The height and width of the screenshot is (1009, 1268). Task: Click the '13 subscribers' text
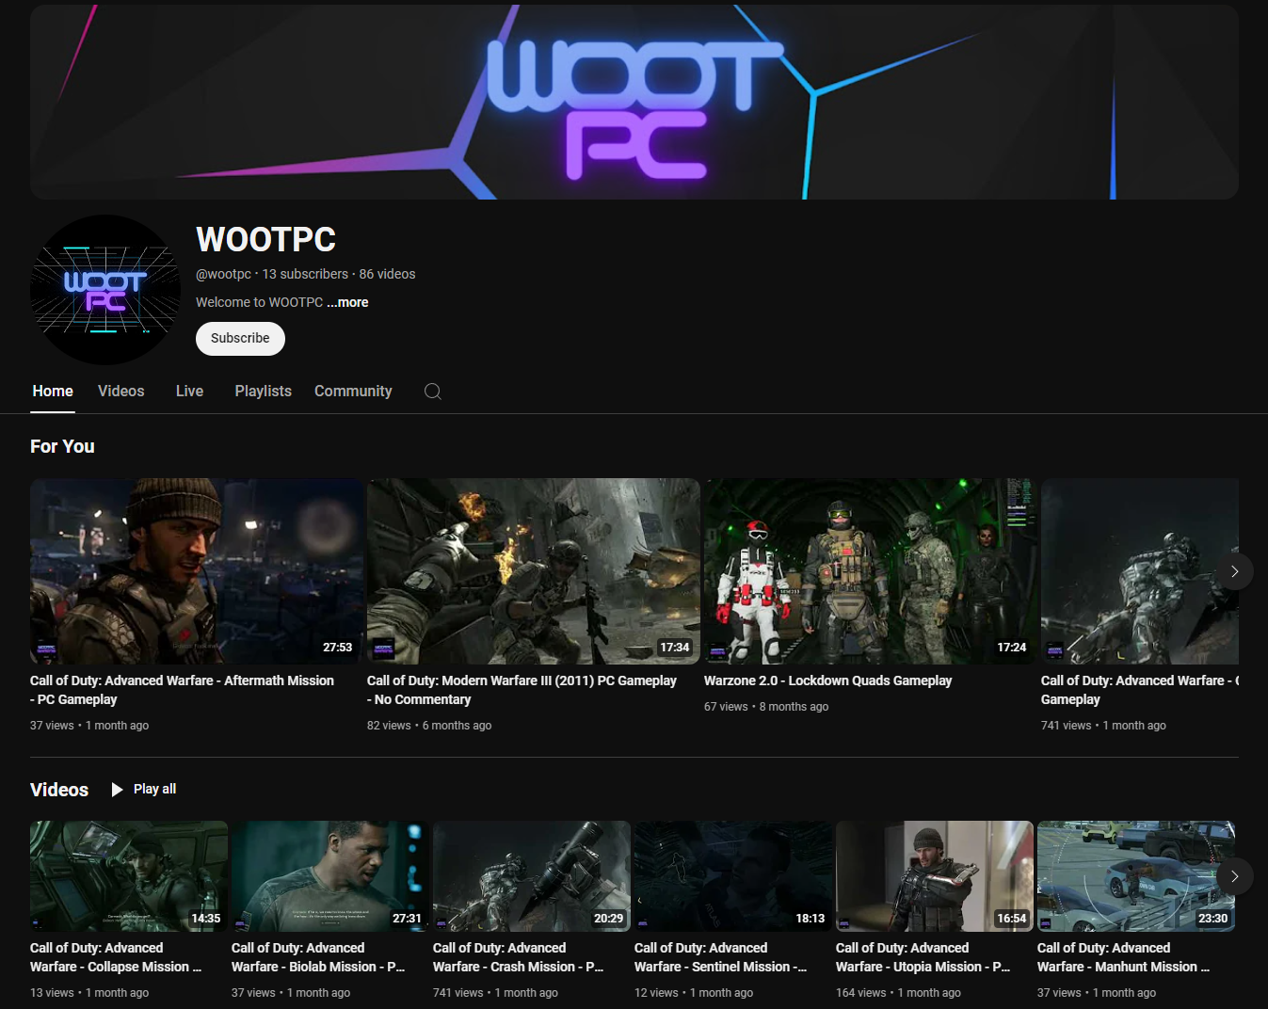click(305, 274)
